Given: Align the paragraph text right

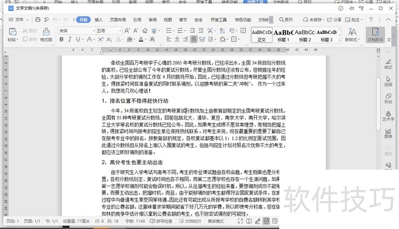Looking at the screenshot, I should [x=186, y=39].
